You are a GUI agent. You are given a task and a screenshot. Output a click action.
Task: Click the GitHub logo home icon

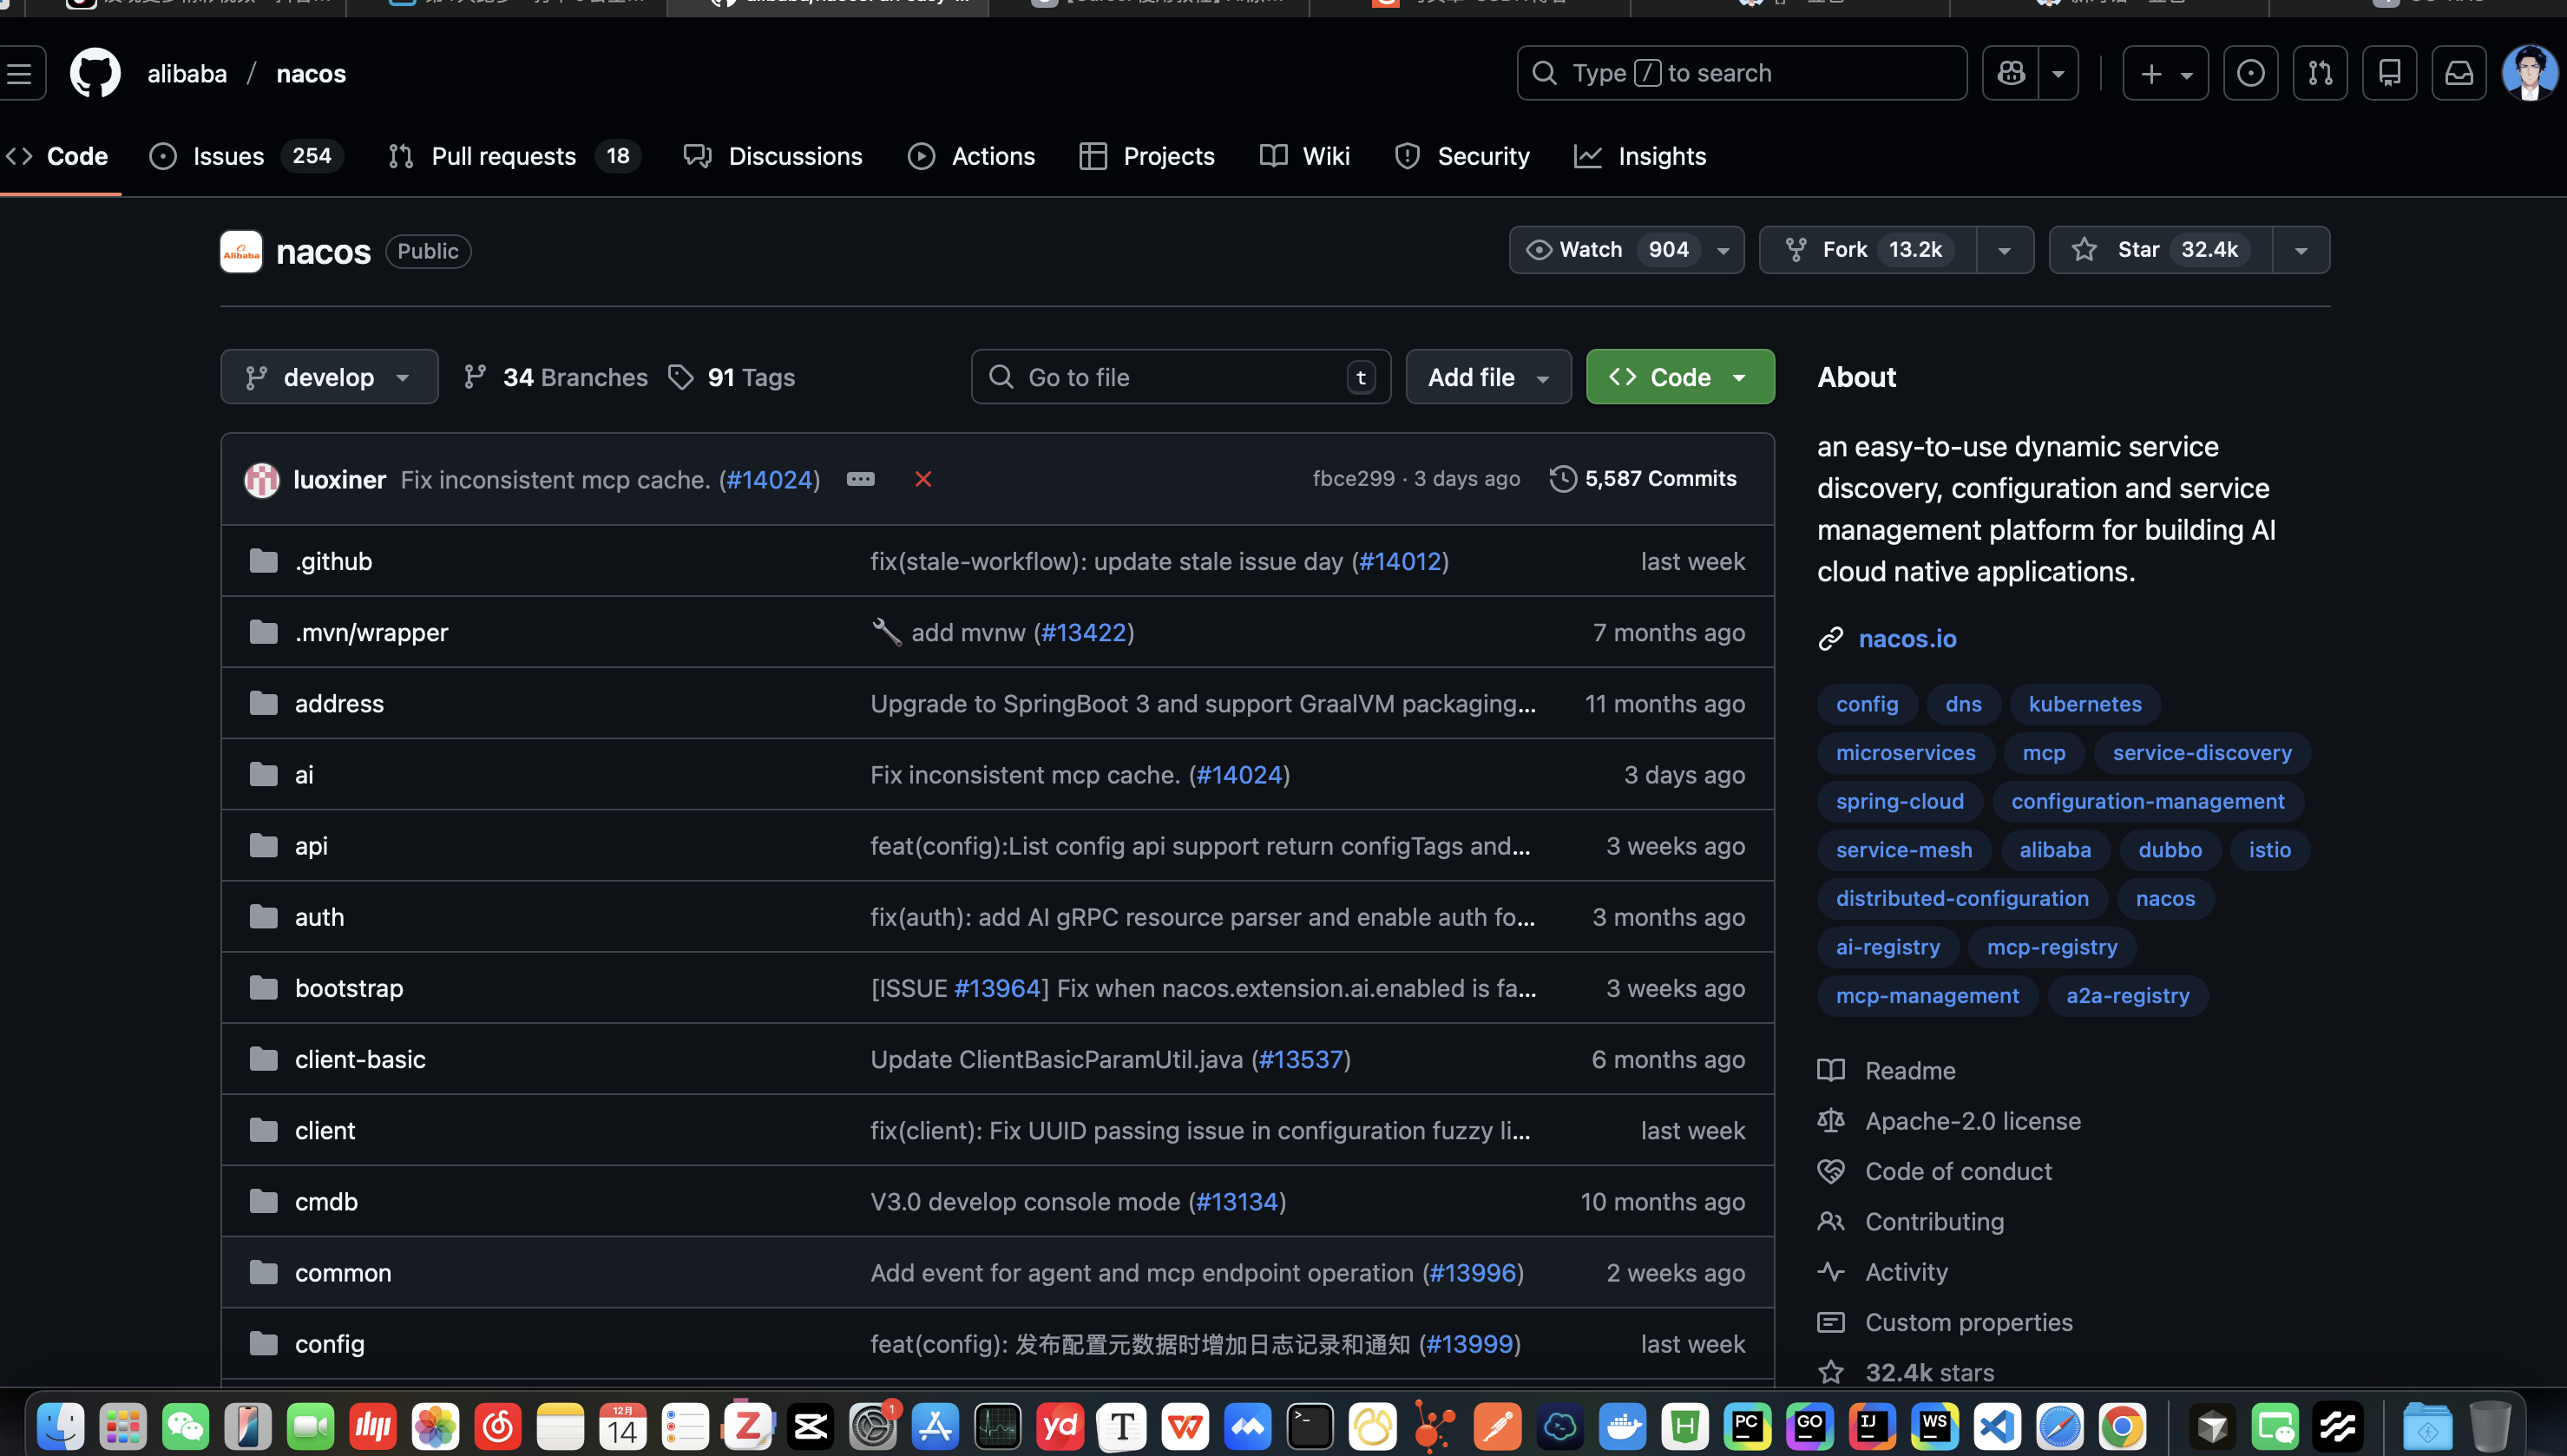95,73
